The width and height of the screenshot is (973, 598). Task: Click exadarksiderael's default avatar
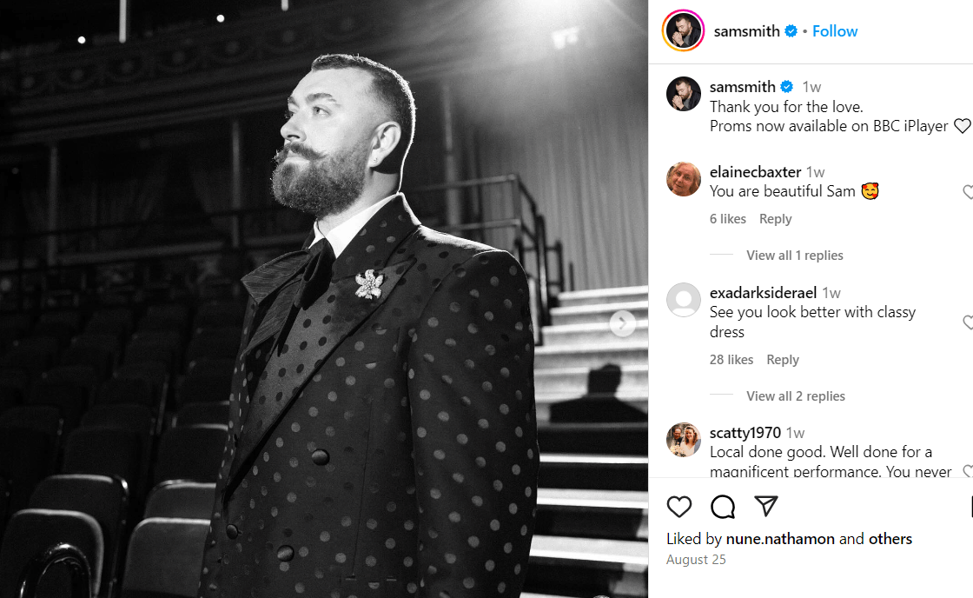[x=684, y=300]
